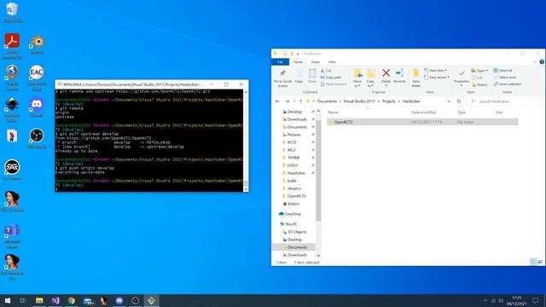Click Edit in the Open group
This screenshot has width=546, height=307.
point(477,78)
